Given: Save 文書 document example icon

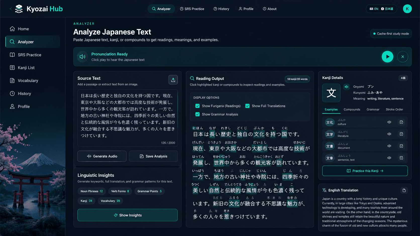Looking at the screenshot, I should pos(401,146).
